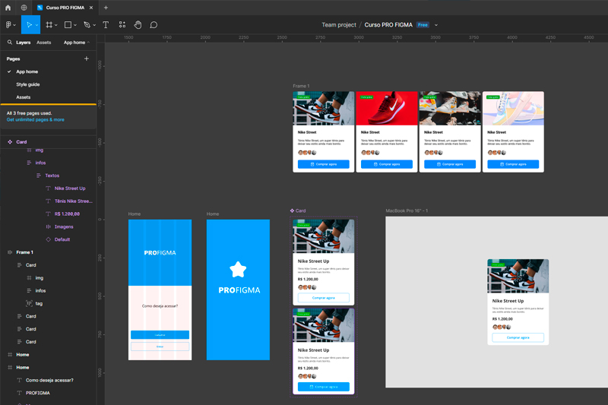The width and height of the screenshot is (608, 405).
Task: Click the search icon in Layers panel
Action: [x=10, y=43]
